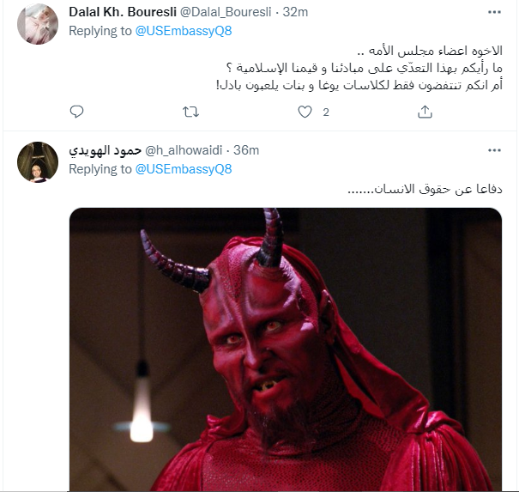Share Dalal Kh. Bouresli's tweet
Image resolution: width=519 pixels, height=492 pixels.
(425, 112)
